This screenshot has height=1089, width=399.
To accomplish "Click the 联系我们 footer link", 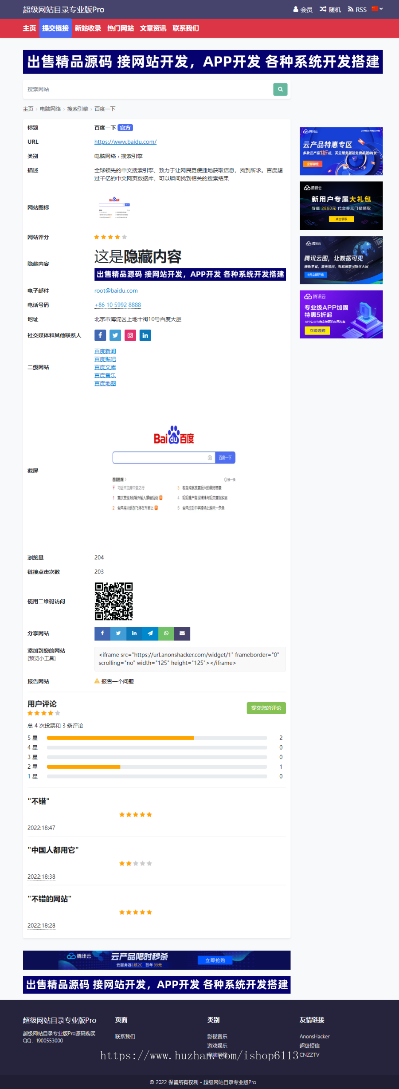I will tap(125, 1037).
